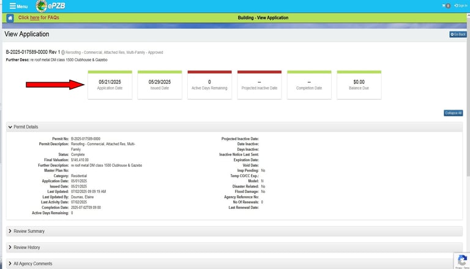470x269 pixels.
Task: Expand the Review History section
Action: (x=234, y=248)
